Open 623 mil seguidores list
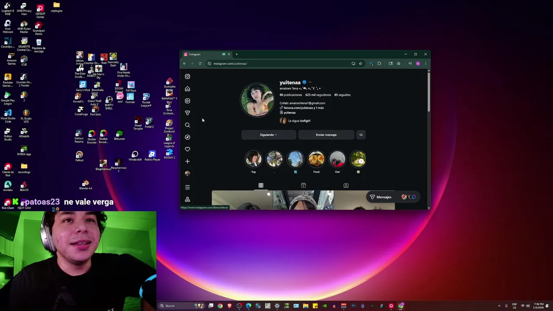 tap(318, 95)
